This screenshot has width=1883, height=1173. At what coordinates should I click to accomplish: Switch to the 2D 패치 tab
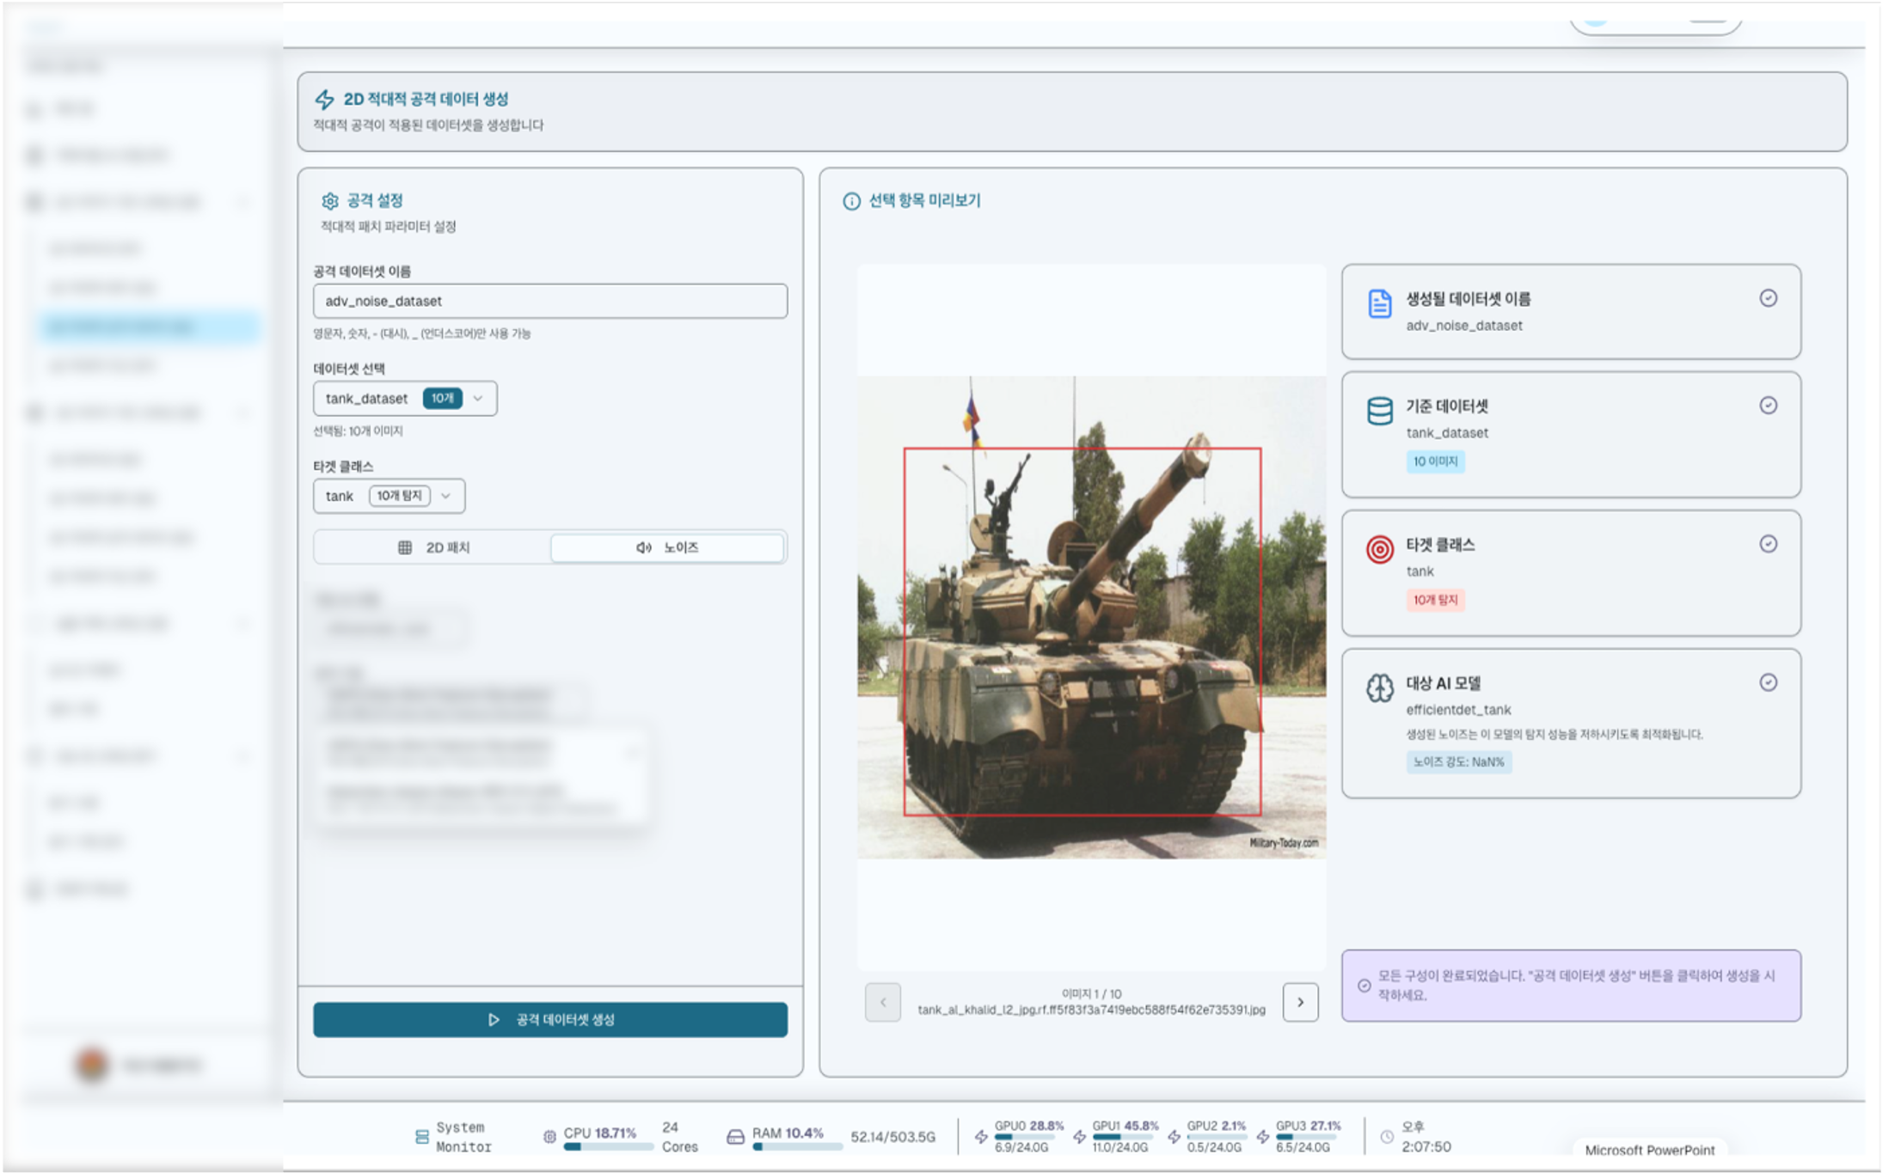tap(433, 547)
